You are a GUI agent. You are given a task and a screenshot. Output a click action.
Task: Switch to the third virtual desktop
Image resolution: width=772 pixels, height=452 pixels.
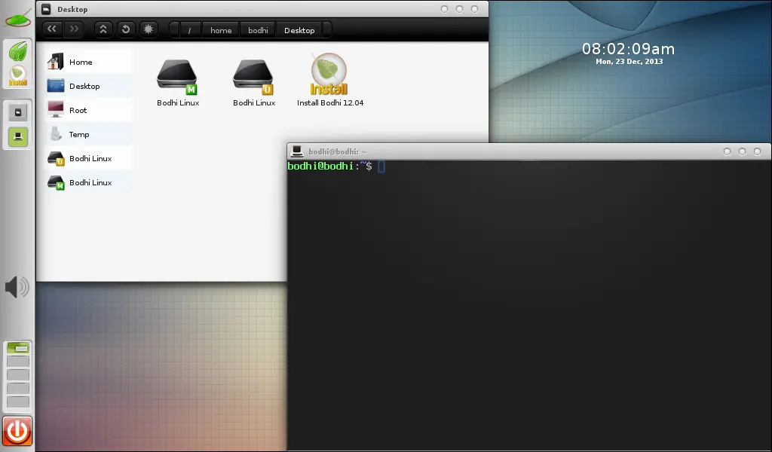pyautogui.click(x=18, y=374)
